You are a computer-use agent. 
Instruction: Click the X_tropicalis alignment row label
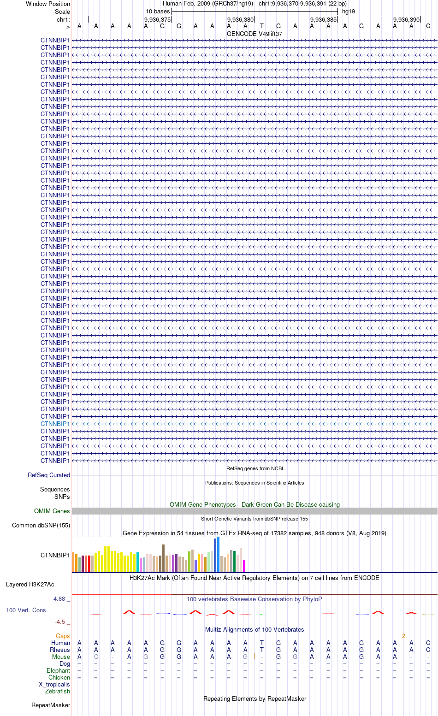(x=54, y=684)
